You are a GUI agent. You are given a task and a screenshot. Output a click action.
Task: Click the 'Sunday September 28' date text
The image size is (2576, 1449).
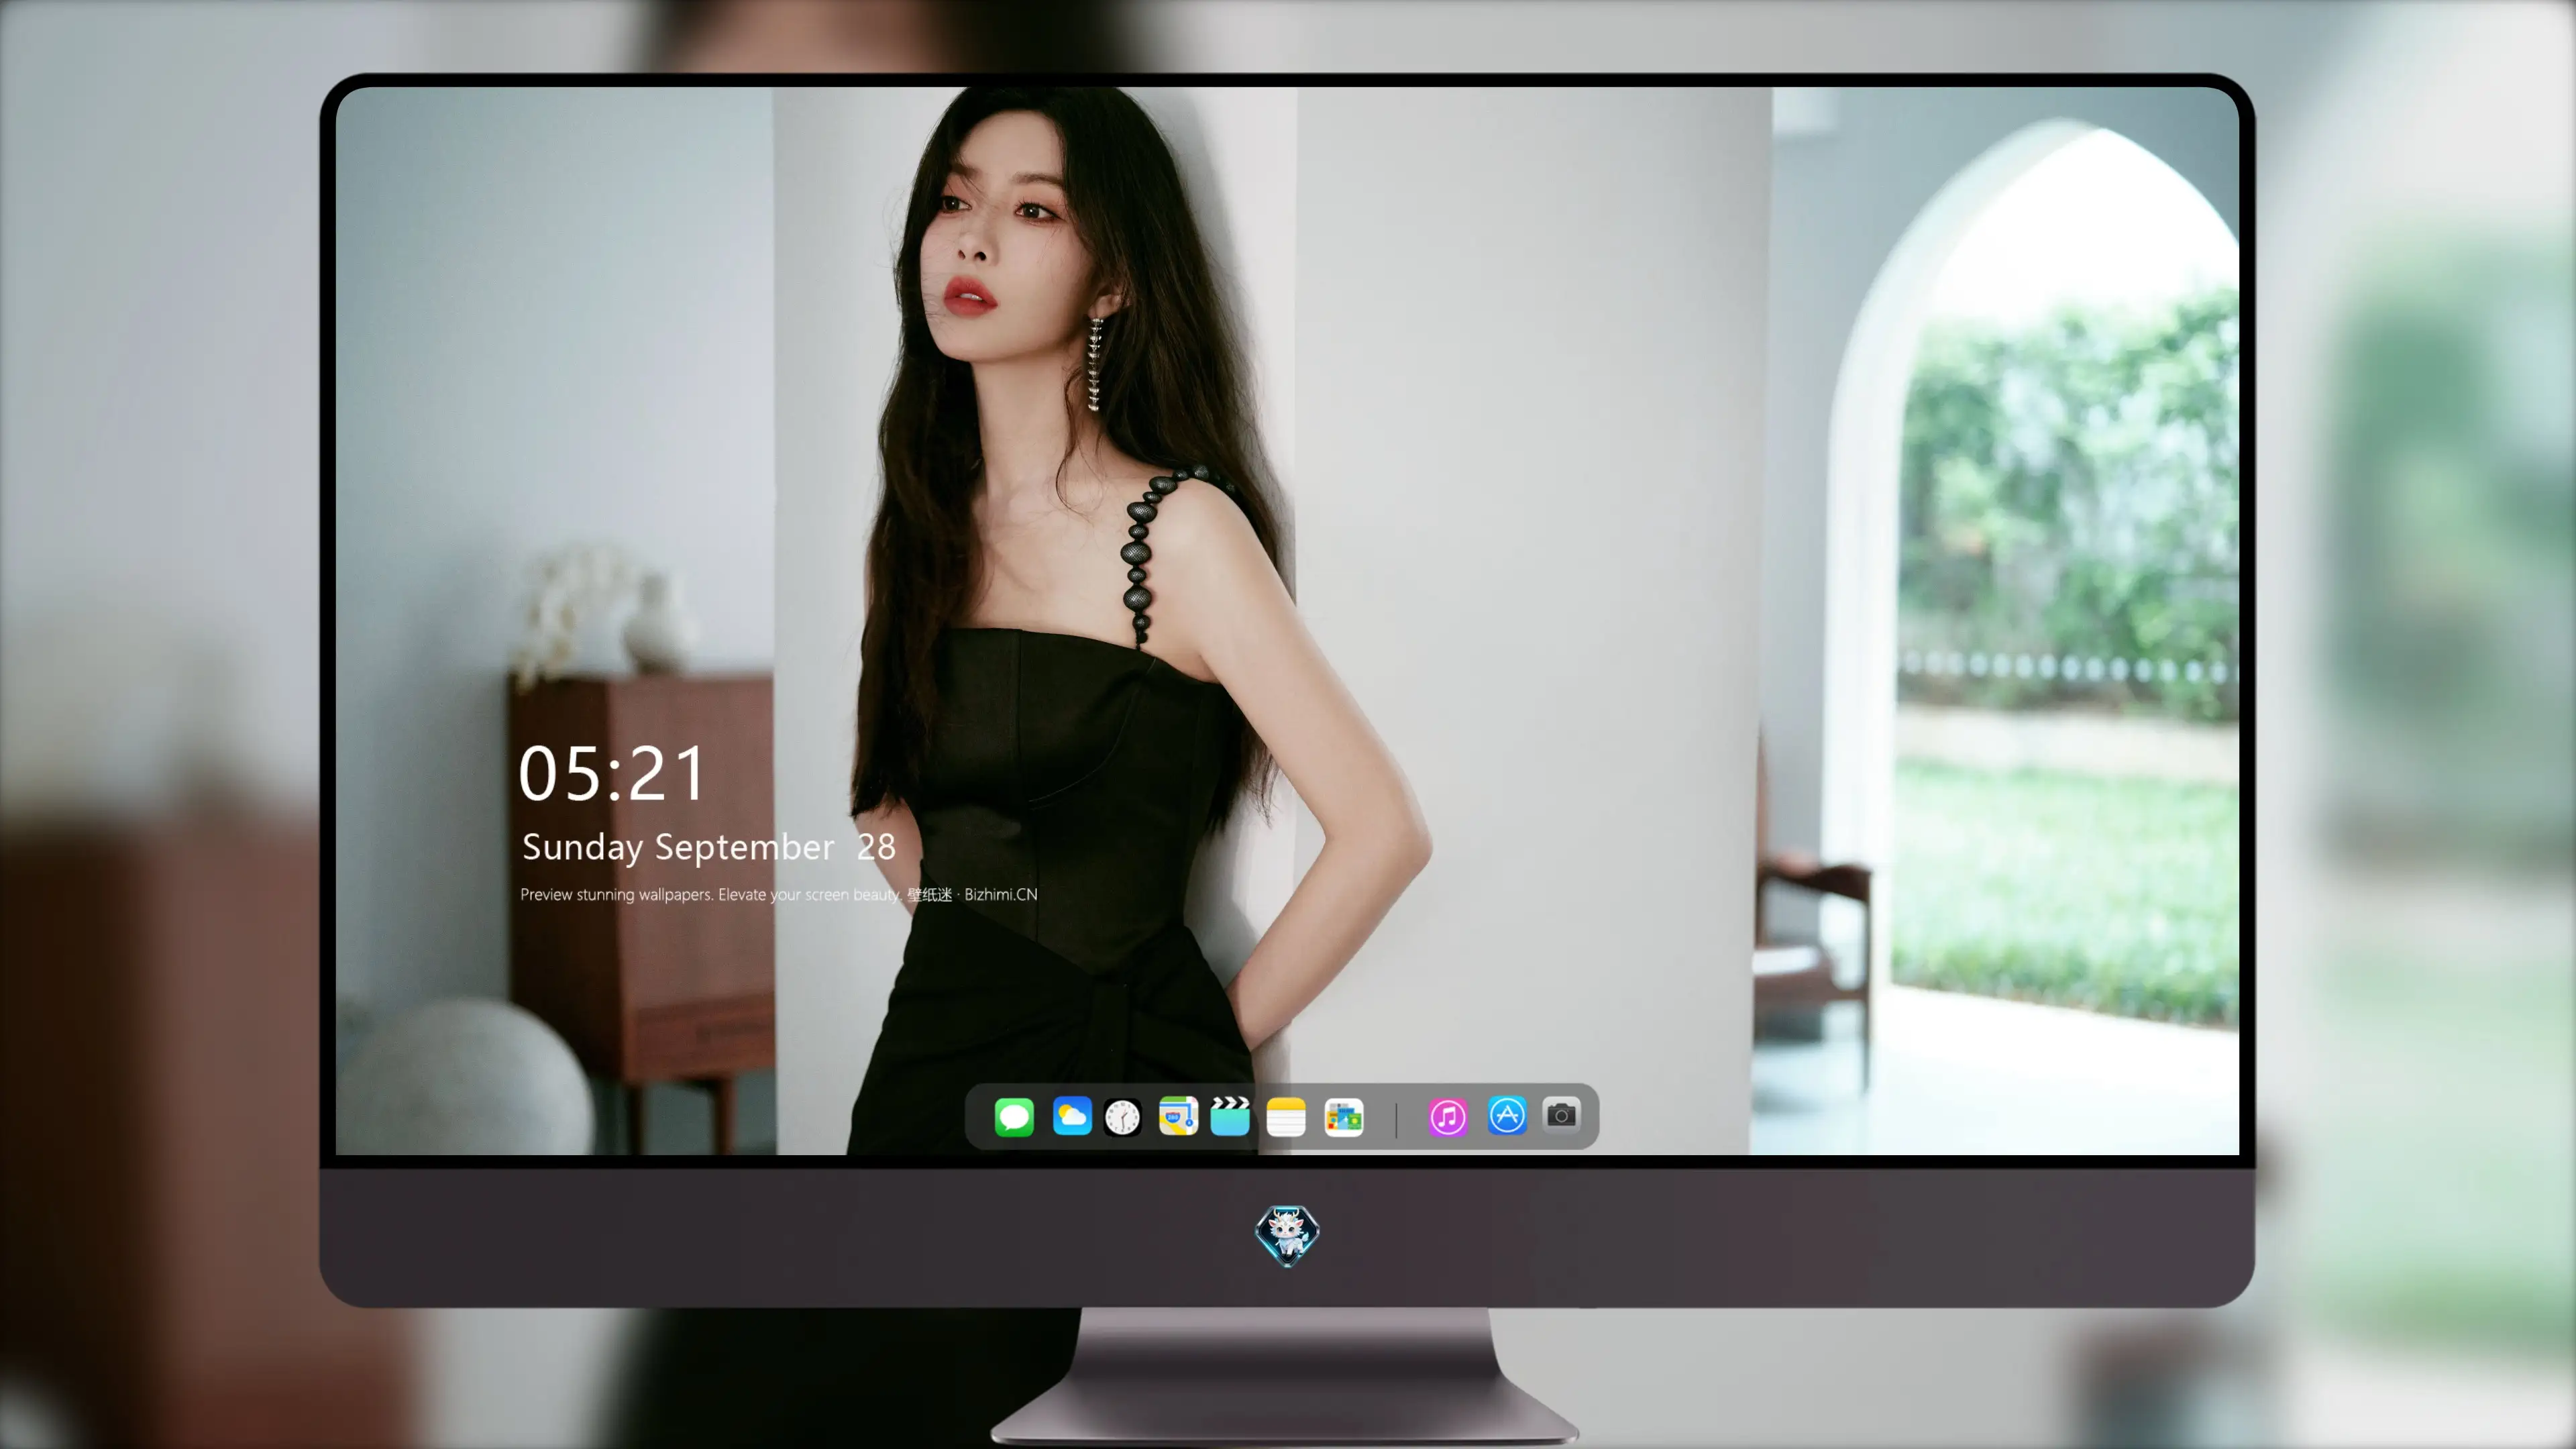point(708,847)
